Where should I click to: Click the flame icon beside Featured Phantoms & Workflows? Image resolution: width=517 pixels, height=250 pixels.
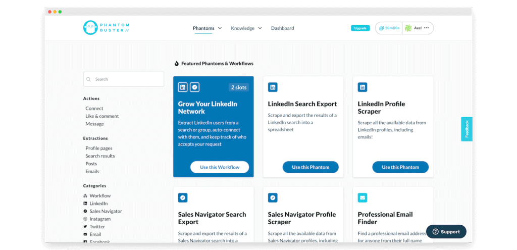[176, 63]
